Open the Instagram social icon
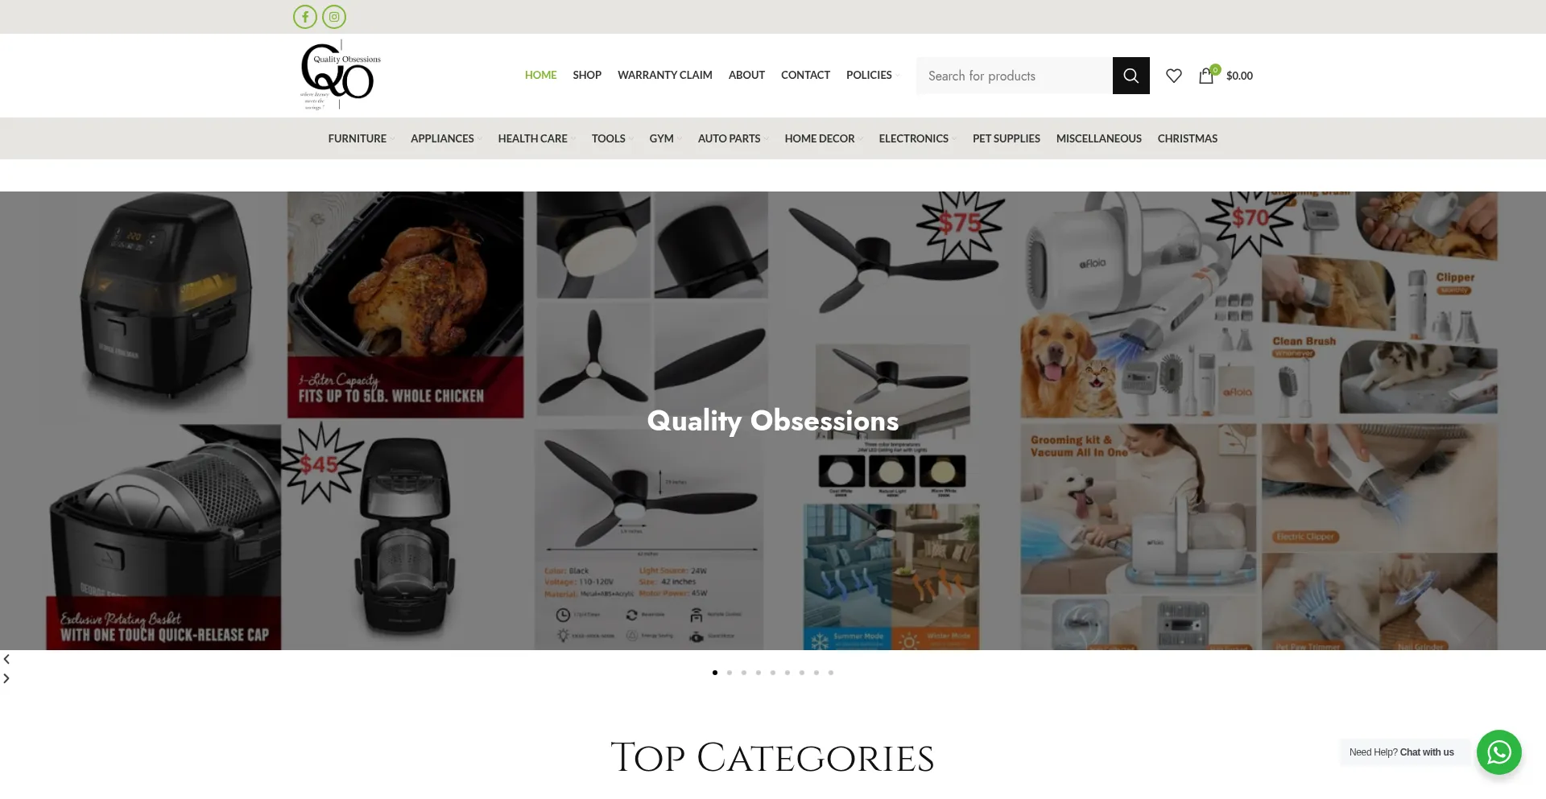1546x799 pixels. coord(334,17)
